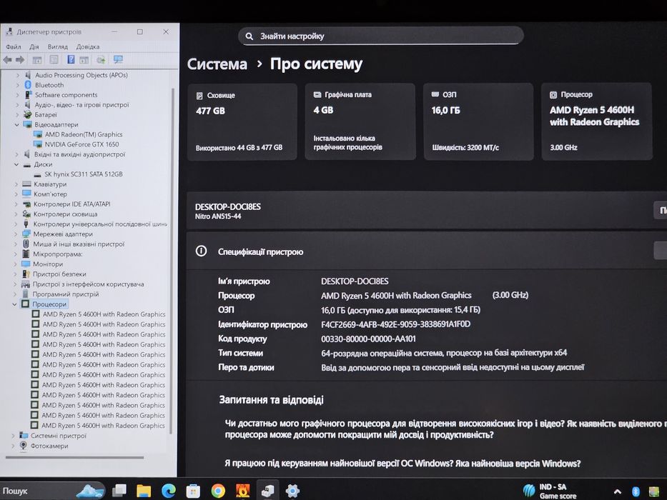Click the question about графічного процесора for games
The image size is (667, 500).
[445, 429]
